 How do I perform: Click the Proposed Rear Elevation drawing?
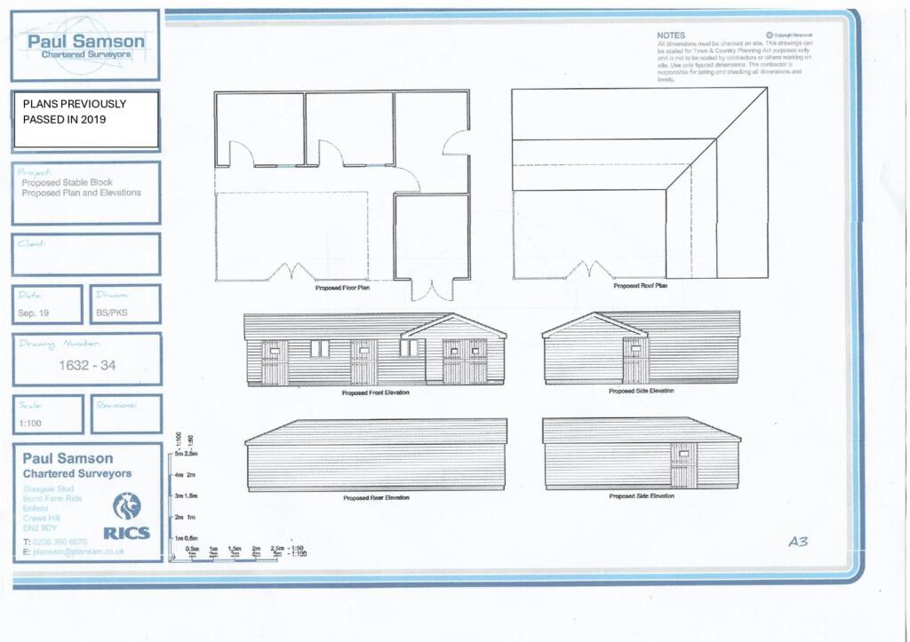click(376, 456)
